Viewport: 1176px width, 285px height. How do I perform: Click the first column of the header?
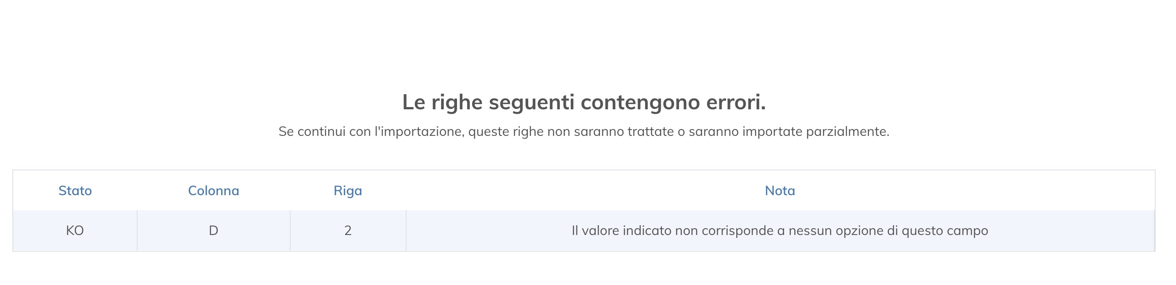click(75, 191)
